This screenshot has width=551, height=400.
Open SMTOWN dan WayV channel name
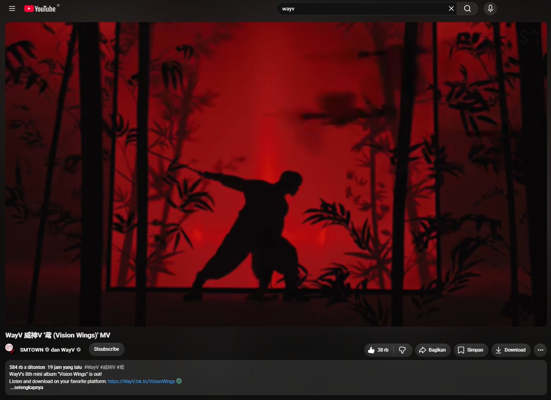[x=51, y=349]
